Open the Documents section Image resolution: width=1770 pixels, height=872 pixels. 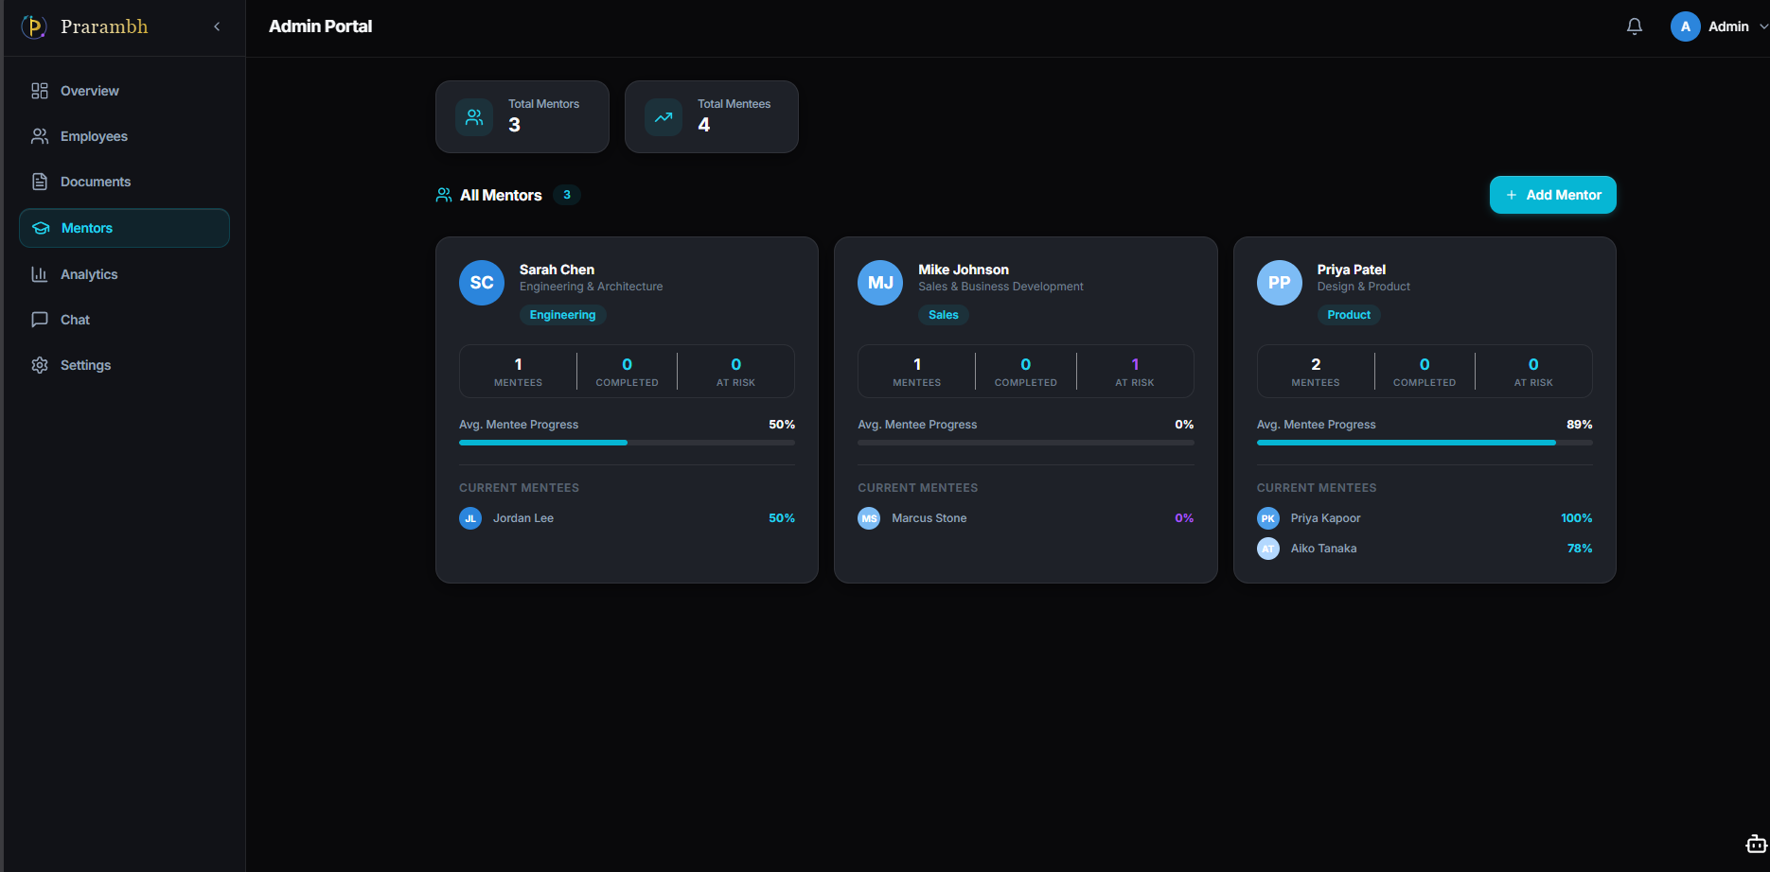124,182
